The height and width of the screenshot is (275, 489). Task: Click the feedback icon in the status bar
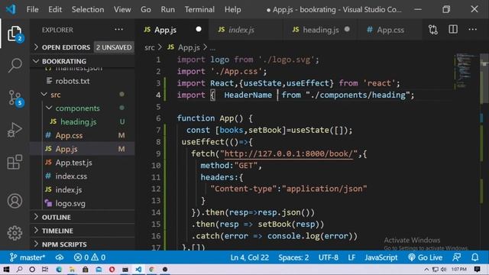pyautogui.click(x=456, y=257)
